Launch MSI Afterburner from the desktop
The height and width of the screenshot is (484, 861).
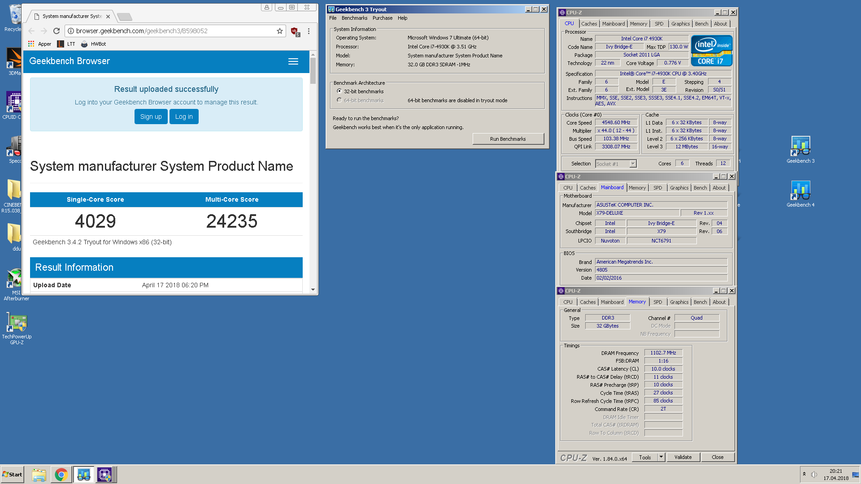pos(16,285)
